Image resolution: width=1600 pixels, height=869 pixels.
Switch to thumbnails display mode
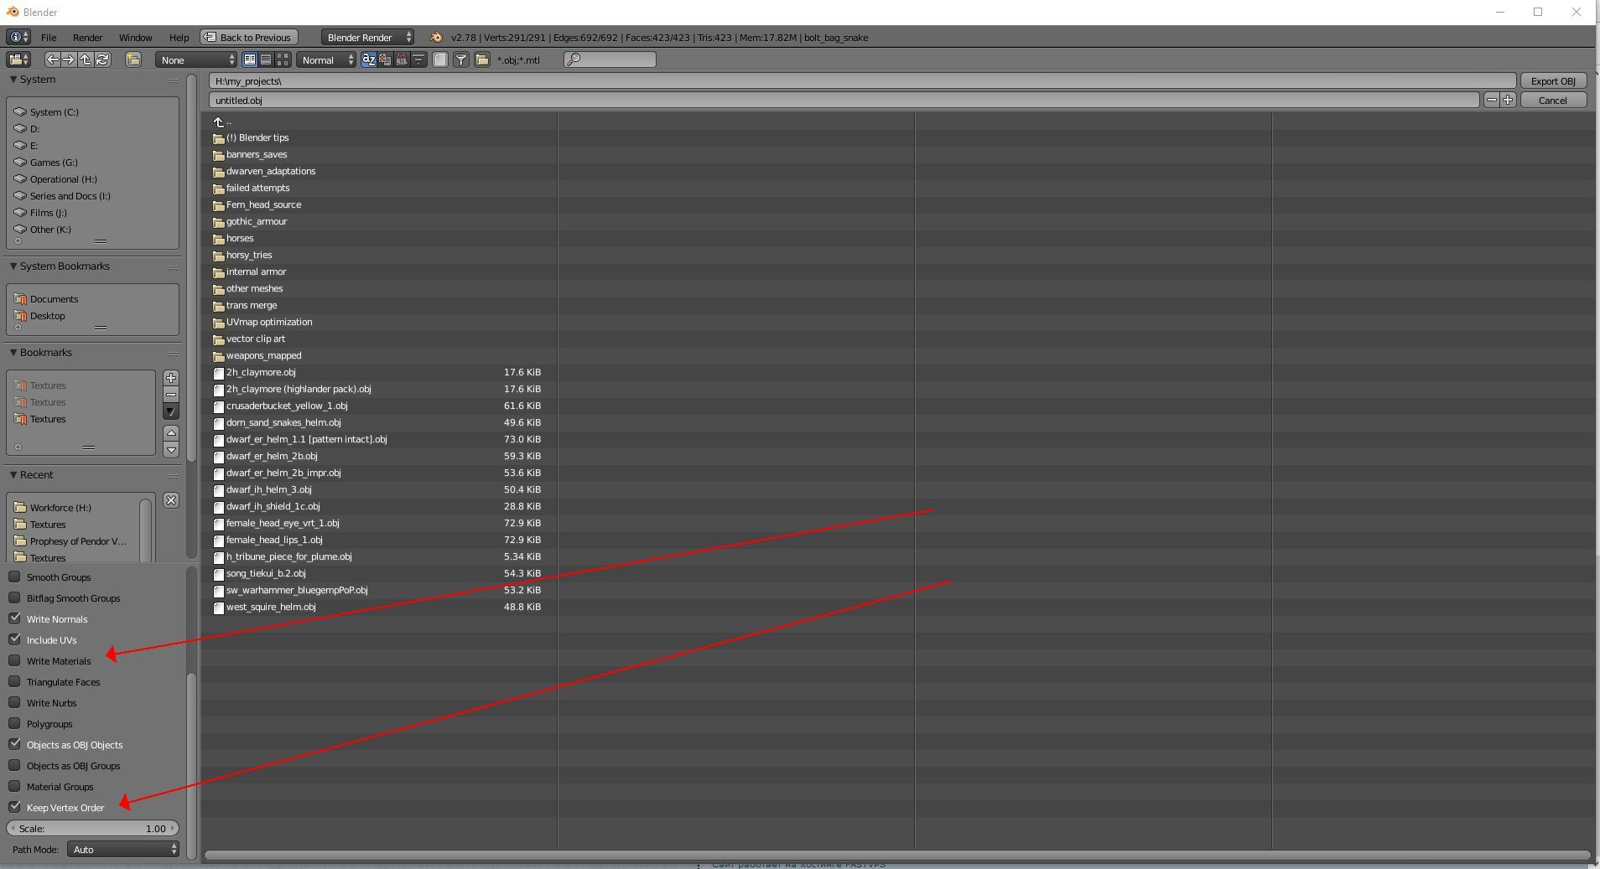(283, 59)
